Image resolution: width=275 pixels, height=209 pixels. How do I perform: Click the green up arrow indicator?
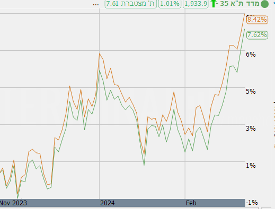(x=214, y=4)
